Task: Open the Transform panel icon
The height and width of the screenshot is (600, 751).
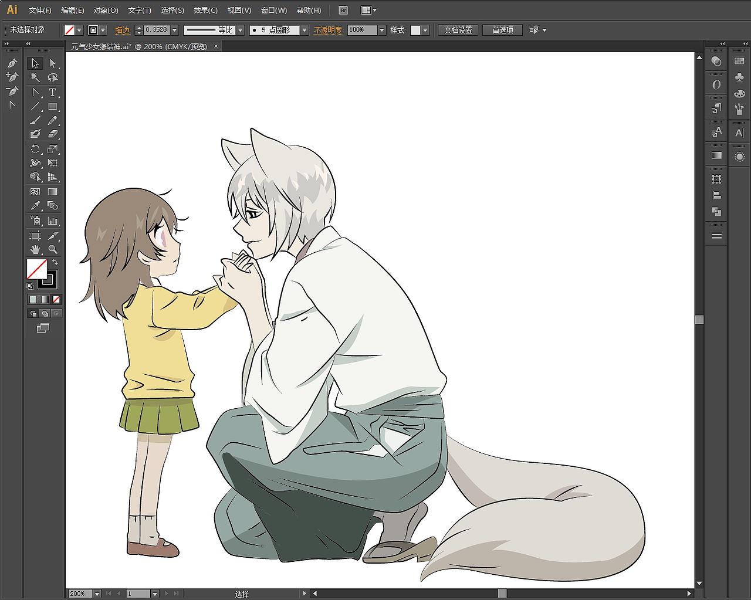Action: tap(716, 179)
